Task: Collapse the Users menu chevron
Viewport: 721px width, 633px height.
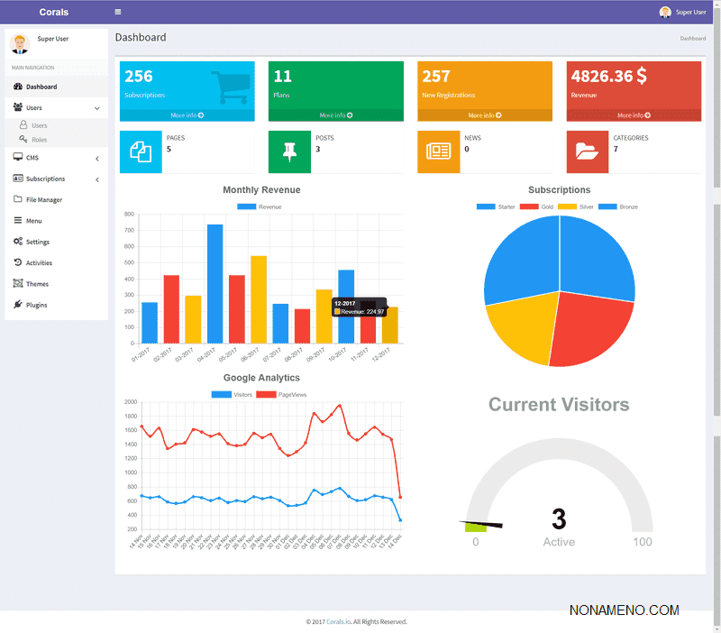Action: [x=96, y=108]
